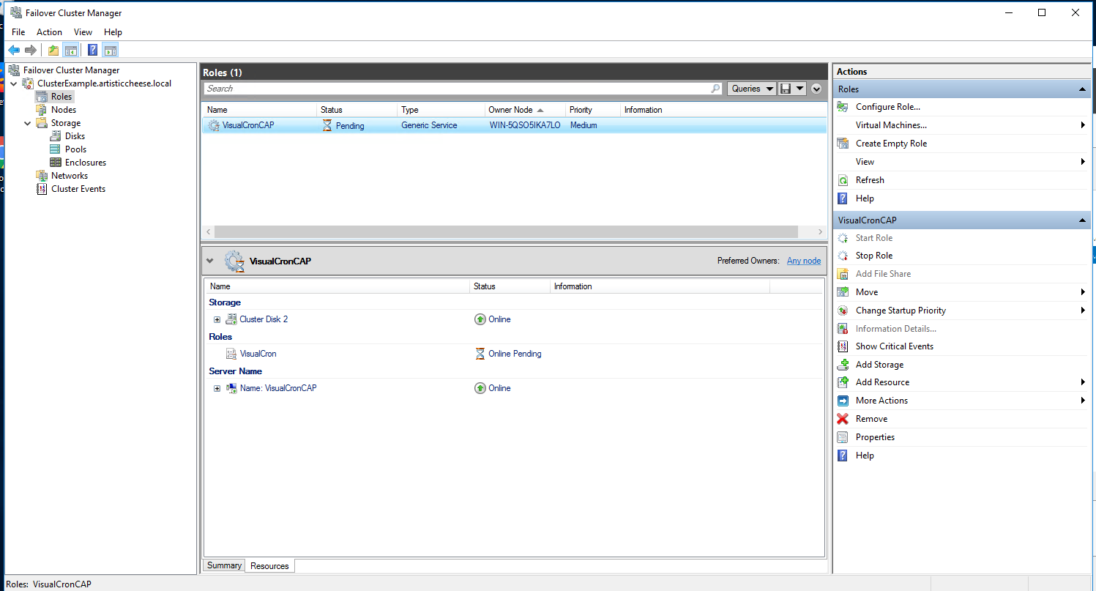Select the VisualCron service resource row
The height and width of the screenshot is (591, 1096).
pyautogui.click(x=512, y=354)
